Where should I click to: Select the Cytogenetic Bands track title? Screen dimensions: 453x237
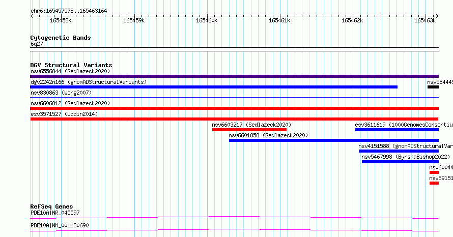point(61,38)
